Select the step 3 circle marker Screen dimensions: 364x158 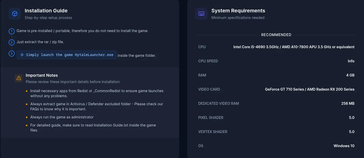click(11, 54)
